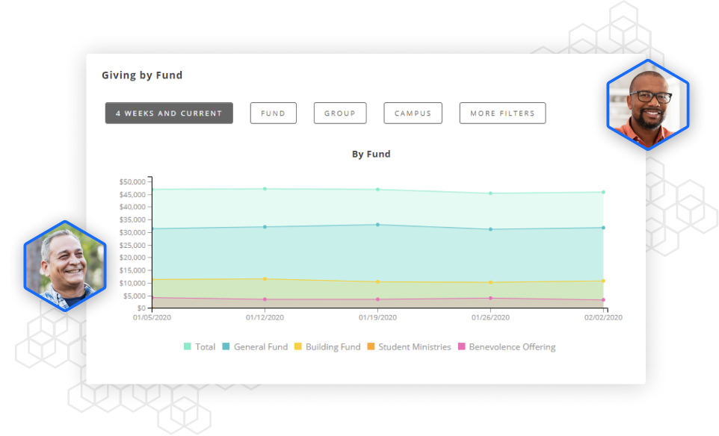
Task: Open More Filters
Action: point(502,113)
